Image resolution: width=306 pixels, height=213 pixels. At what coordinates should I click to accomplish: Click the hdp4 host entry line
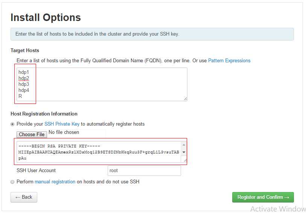pyautogui.click(x=24, y=90)
